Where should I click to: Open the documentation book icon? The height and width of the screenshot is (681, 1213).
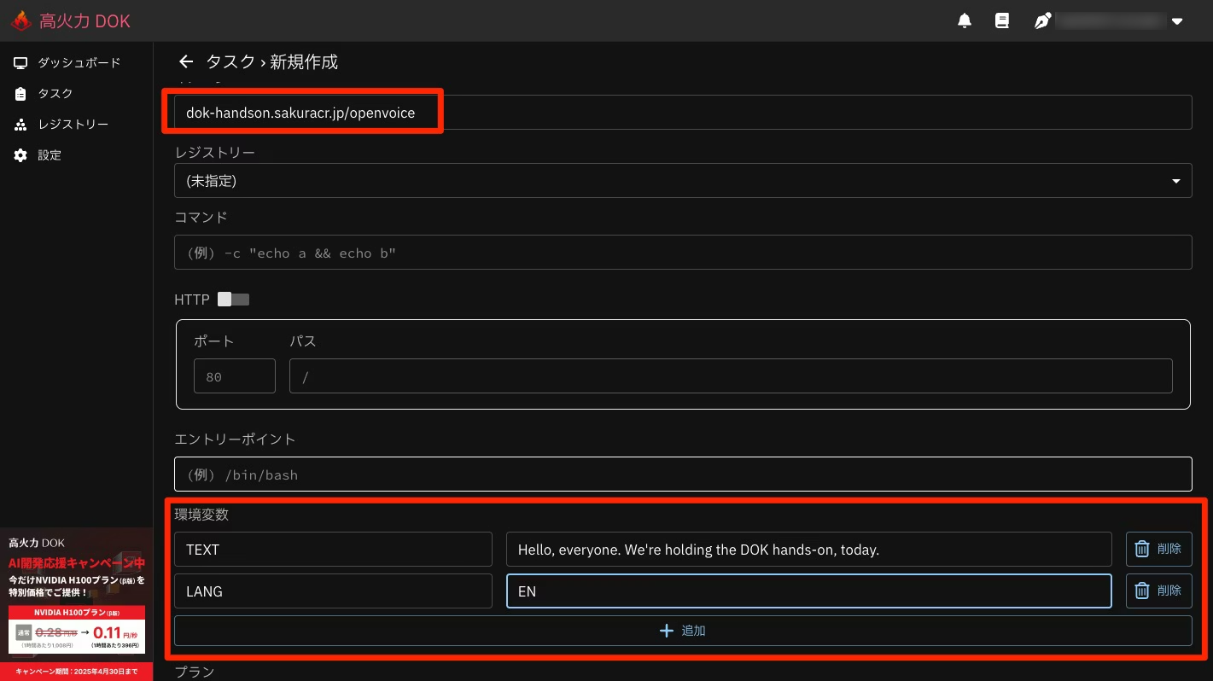(x=1002, y=21)
